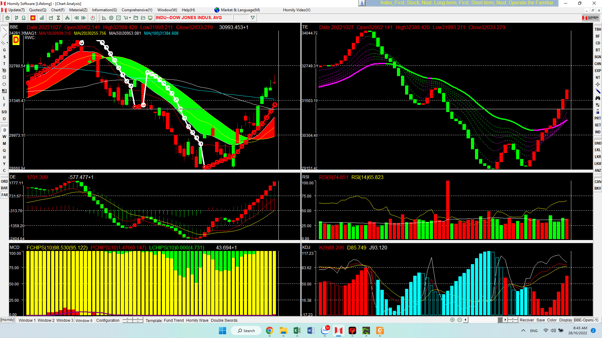Screen dimensions: 602x338
Task: Toggle the yellow D daily period marker
Action: (x=16, y=40)
